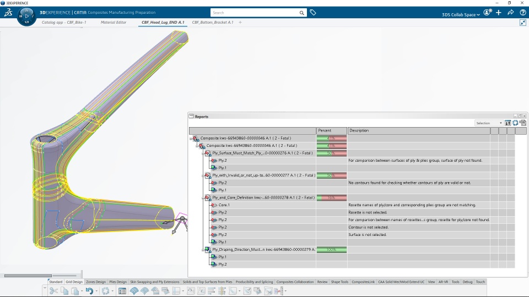The width and height of the screenshot is (529, 297).
Task: Click the 3DS logo icon
Action: (8, 13)
